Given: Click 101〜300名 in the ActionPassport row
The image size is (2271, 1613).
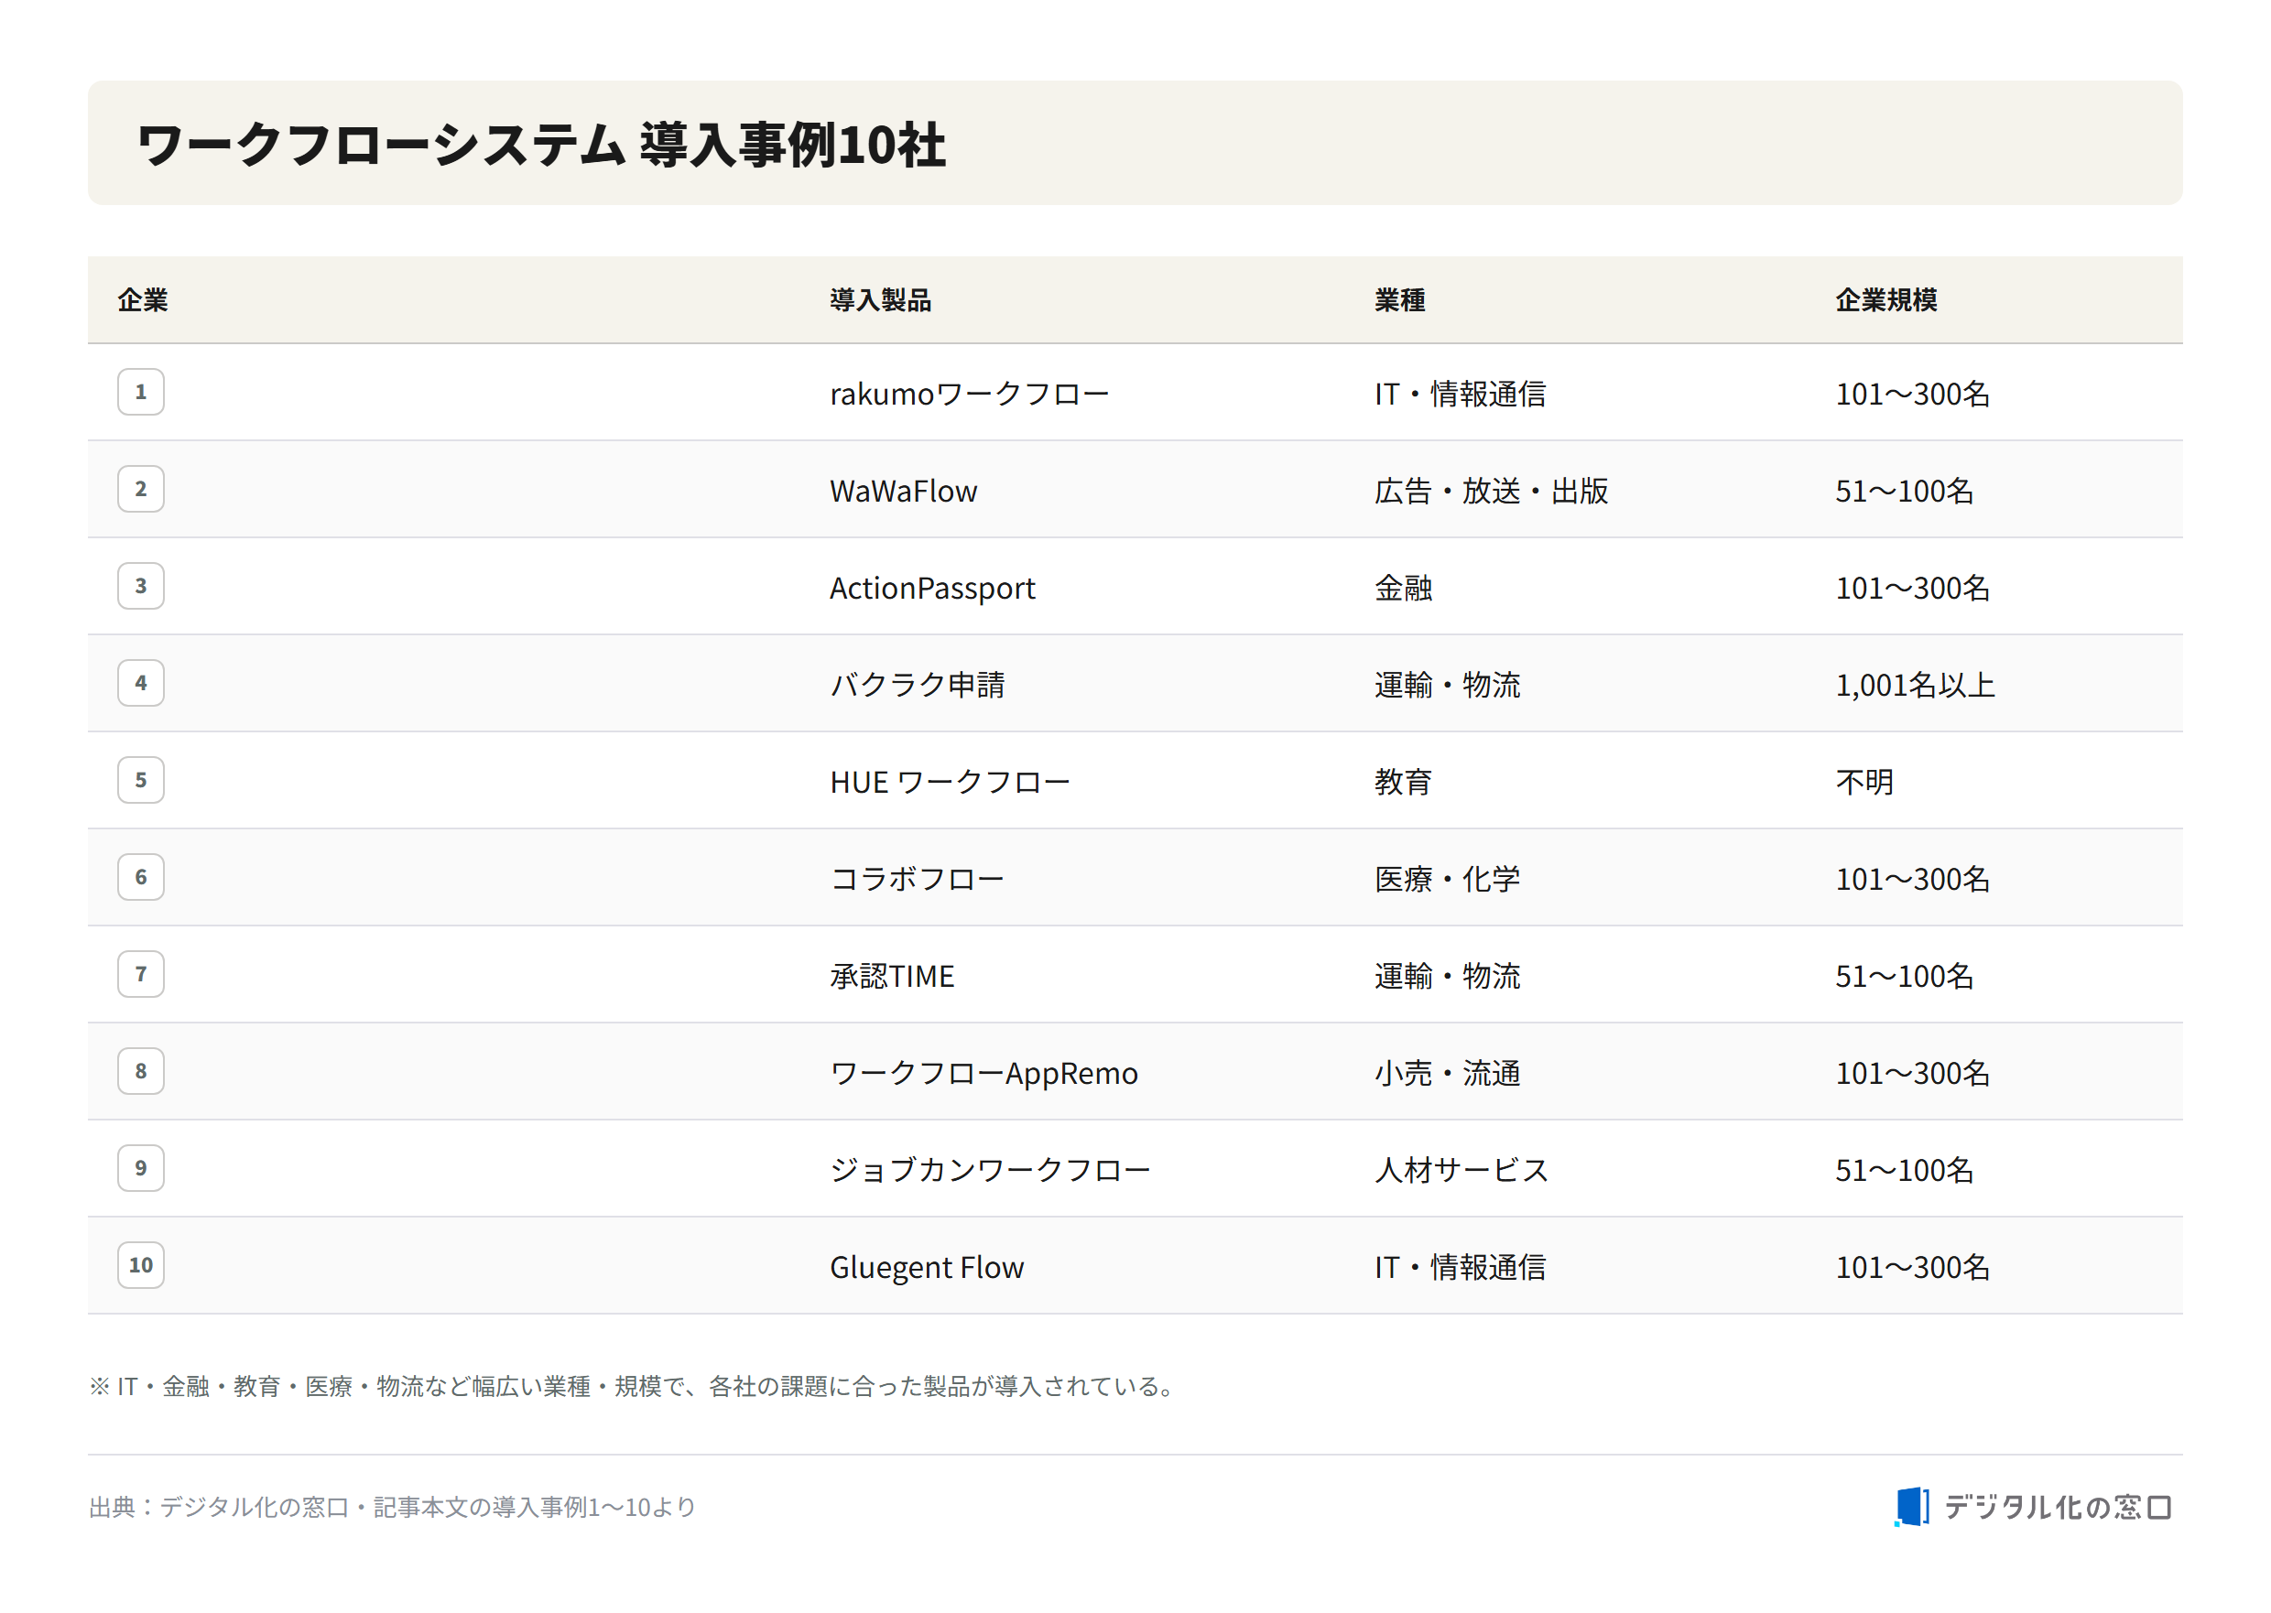Looking at the screenshot, I should coord(1912,588).
